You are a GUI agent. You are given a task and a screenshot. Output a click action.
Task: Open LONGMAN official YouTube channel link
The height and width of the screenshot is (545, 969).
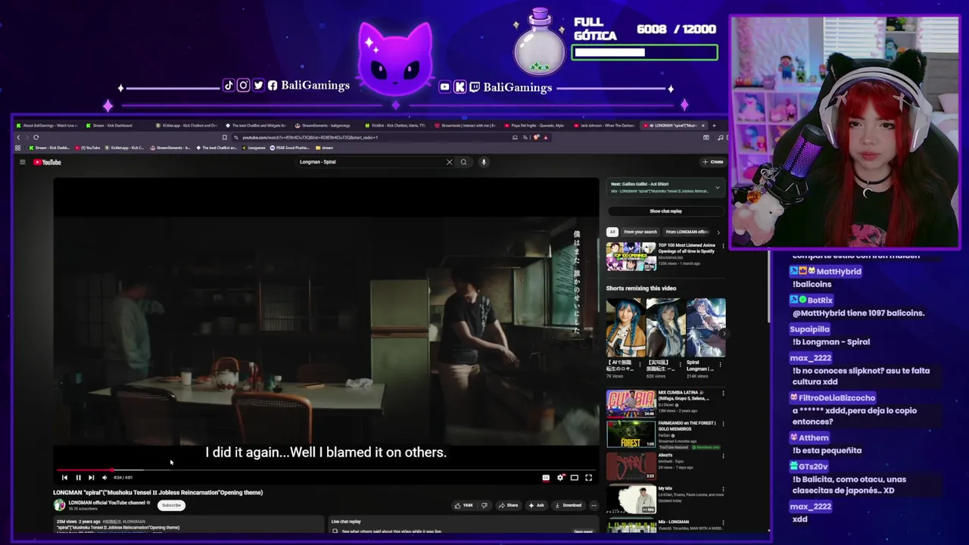click(107, 503)
